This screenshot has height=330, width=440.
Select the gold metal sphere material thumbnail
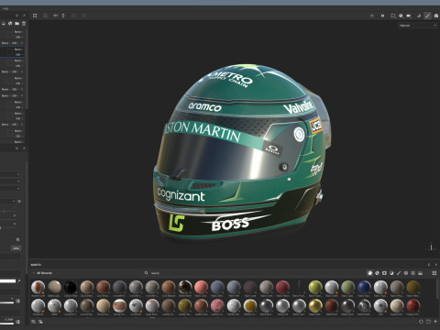pyautogui.click(x=315, y=305)
